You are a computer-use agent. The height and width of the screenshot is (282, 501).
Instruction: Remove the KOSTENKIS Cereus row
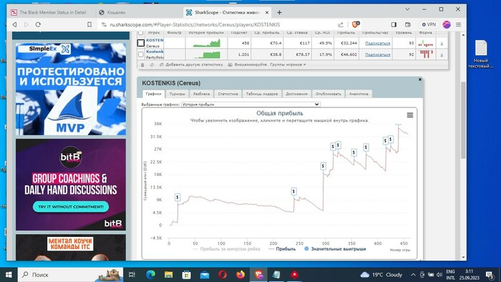442,43
